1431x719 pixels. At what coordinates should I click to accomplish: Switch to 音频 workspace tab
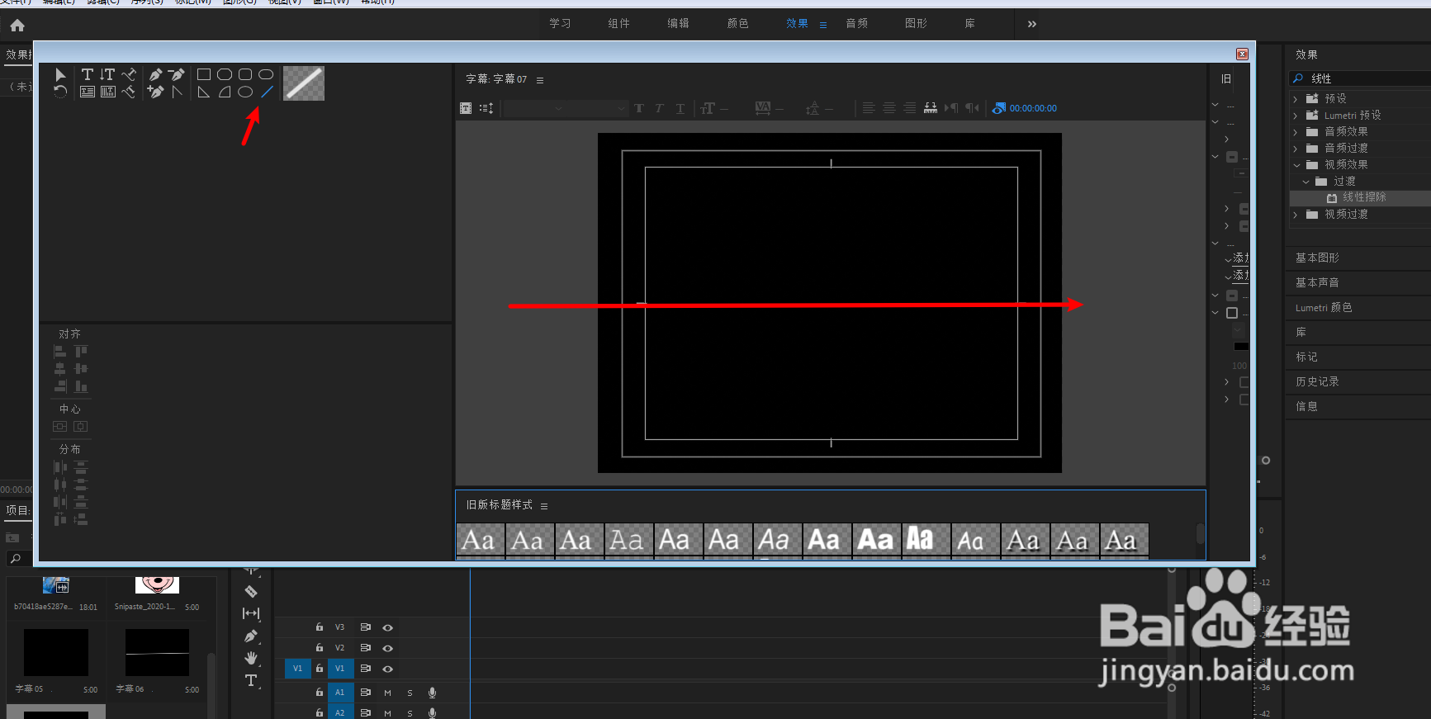[857, 23]
